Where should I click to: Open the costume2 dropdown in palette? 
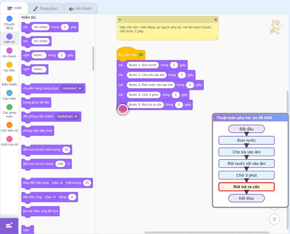[72, 88]
